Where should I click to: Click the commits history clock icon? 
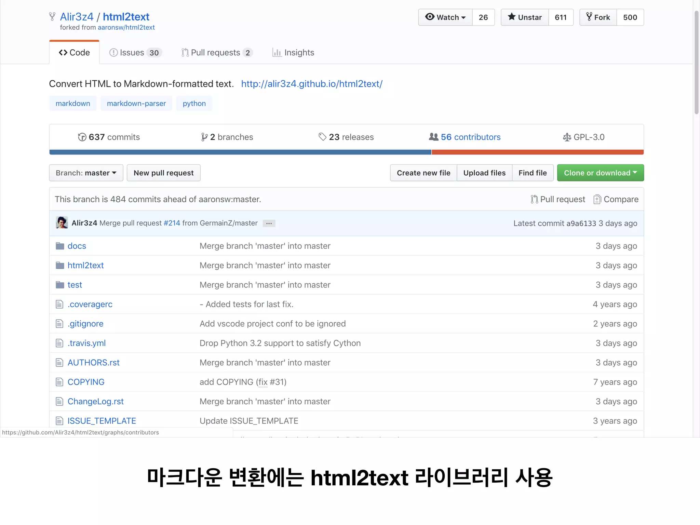click(x=82, y=137)
